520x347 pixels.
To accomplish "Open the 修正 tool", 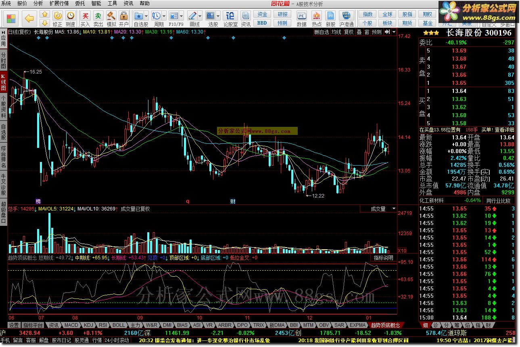I will coord(58,19).
